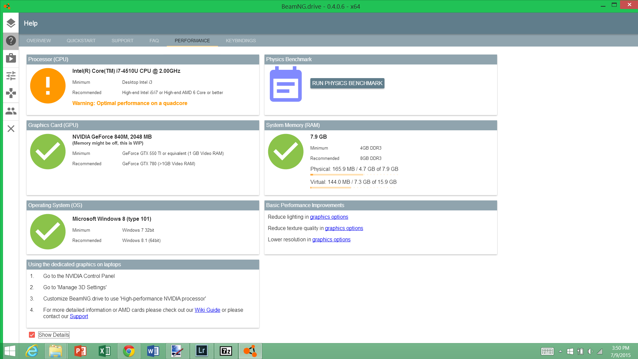Select the FAQ tab

(x=154, y=41)
